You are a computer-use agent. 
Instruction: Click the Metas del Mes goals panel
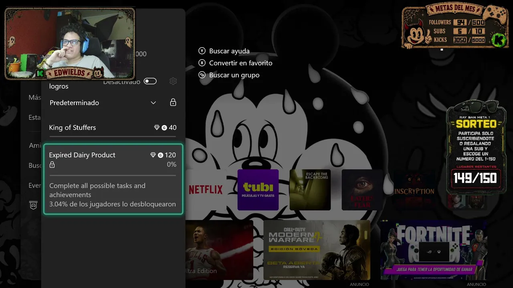coord(455,26)
